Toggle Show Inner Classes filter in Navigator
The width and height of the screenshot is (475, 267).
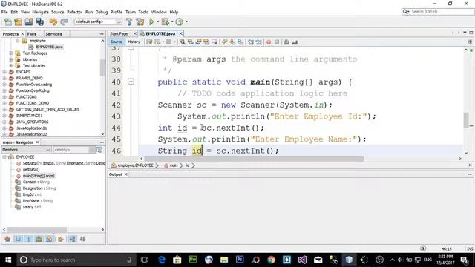point(50,239)
